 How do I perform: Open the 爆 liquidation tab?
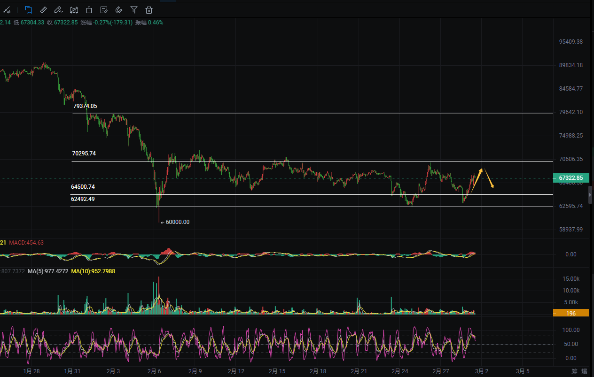point(584,371)
